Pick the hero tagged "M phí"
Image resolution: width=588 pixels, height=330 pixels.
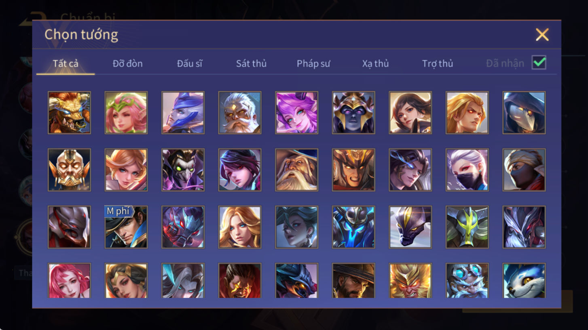click(x=126, y=227)
